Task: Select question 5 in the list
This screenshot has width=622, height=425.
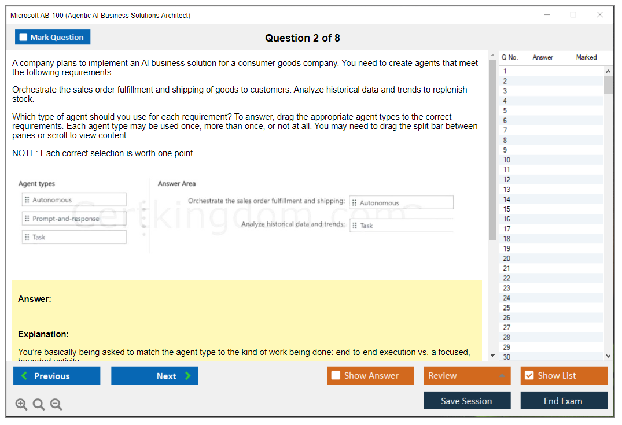Action: (505, 110)
